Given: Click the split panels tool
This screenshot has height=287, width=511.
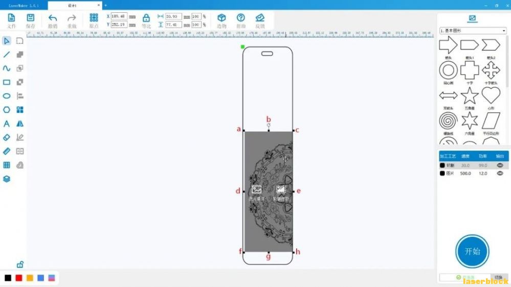Looking at the screenshot, I should click(x=20, y=151).
